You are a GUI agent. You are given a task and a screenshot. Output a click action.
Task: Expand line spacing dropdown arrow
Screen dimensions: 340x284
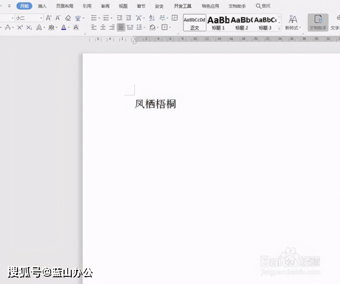click(x=144, y=28)
